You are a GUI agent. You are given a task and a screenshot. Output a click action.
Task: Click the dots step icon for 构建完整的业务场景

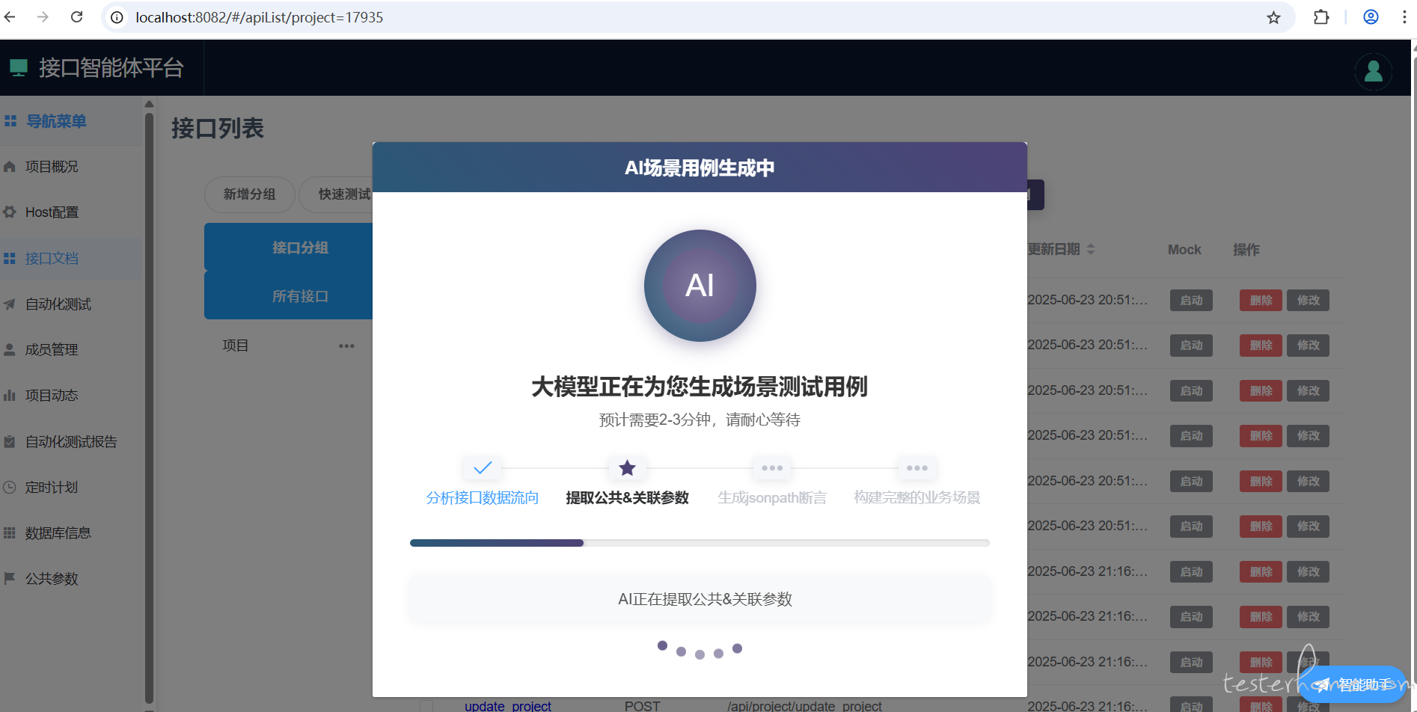pos(917,468)
